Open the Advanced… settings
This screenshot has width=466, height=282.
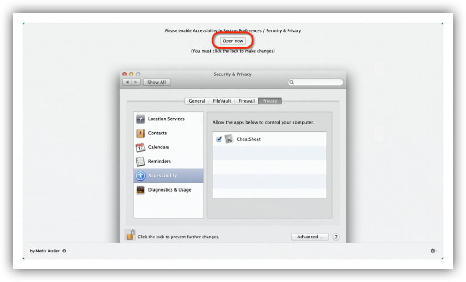(309, 237)
